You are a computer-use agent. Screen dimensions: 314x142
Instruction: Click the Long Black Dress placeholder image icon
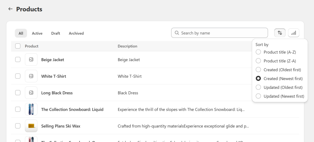tap(31, 93)
